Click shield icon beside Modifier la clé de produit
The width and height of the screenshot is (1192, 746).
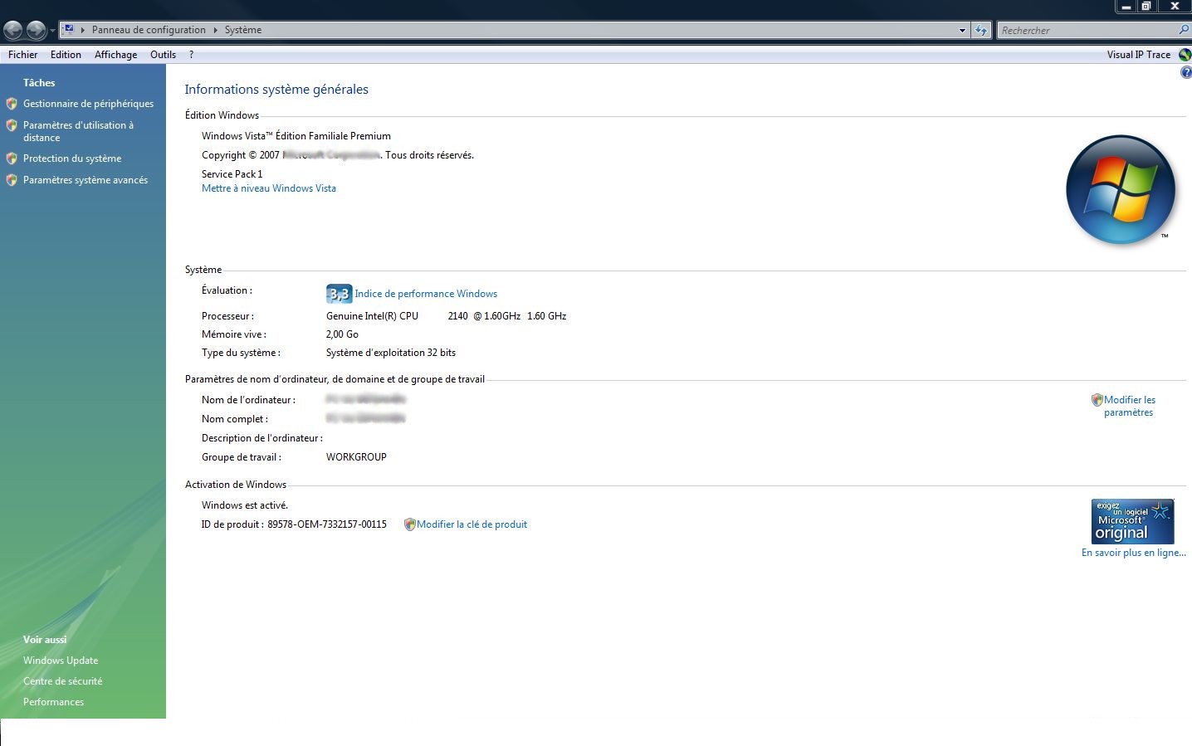pos(409,524)
